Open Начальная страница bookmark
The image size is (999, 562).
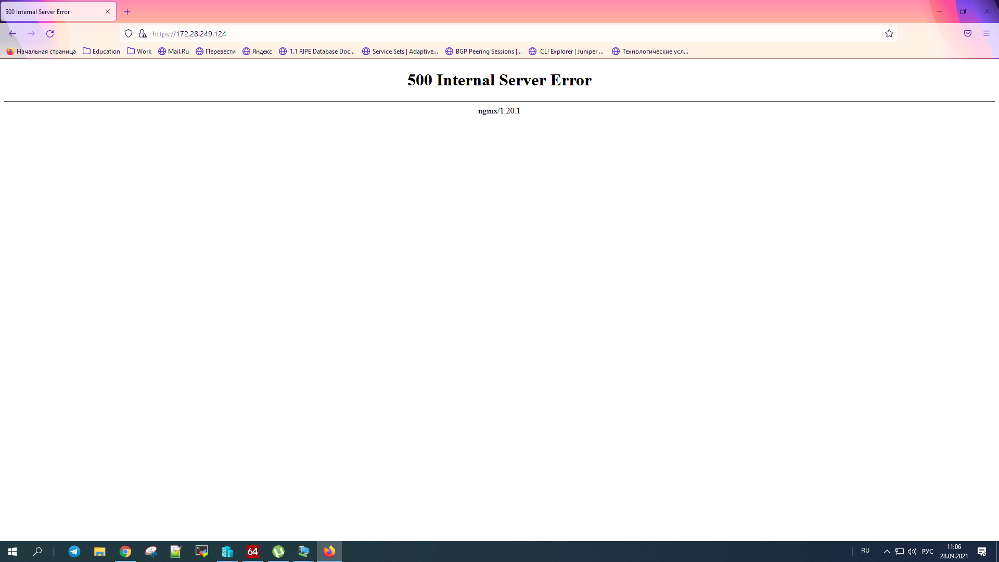click(x=41, y=52)
